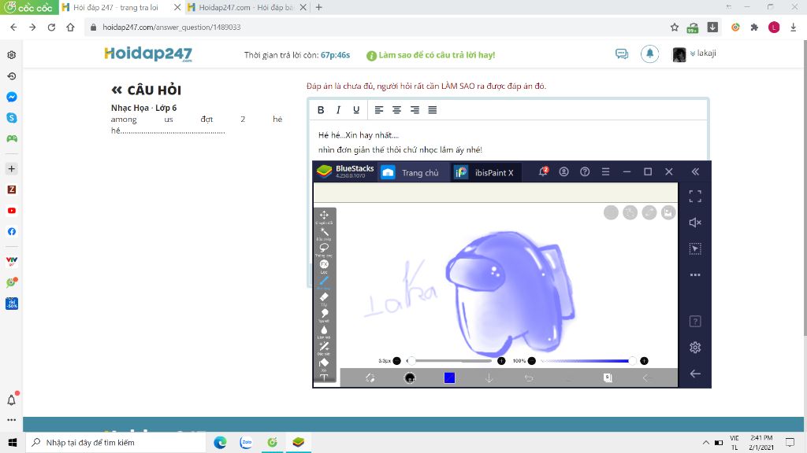Viewport: 807px width, 453px height.
Task: Open the Hoidap247 chat messages icon
Action: 622,53
